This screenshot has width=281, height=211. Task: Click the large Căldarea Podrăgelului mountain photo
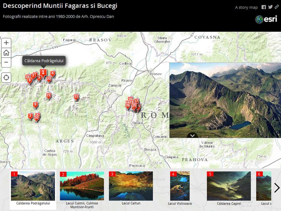225,100
